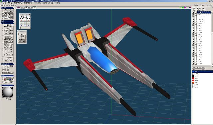Collapse the システム panel header

(7, 8)
